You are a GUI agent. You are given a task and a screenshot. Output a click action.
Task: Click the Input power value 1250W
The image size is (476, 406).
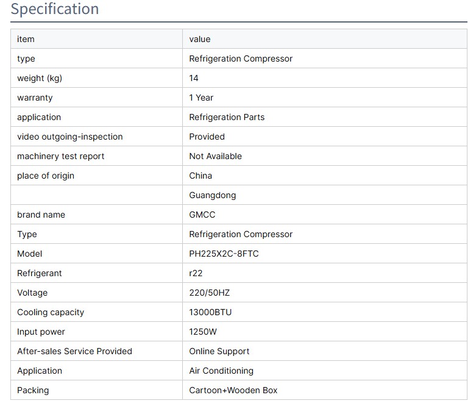(x=203, y=332)
